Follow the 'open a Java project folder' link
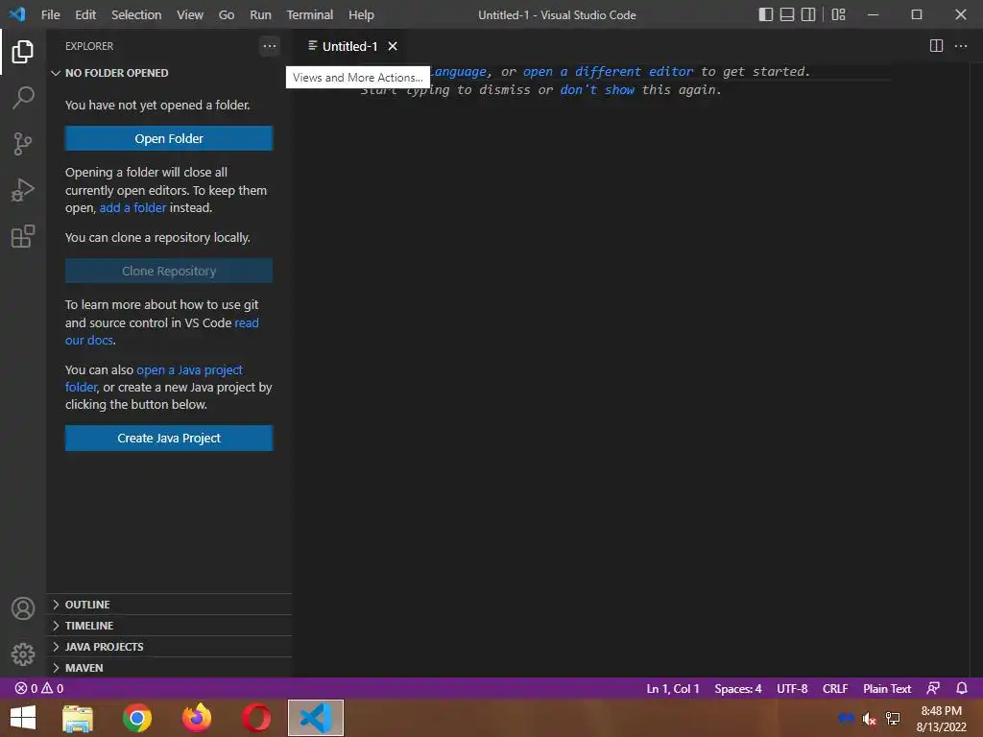 click(154, 378)
